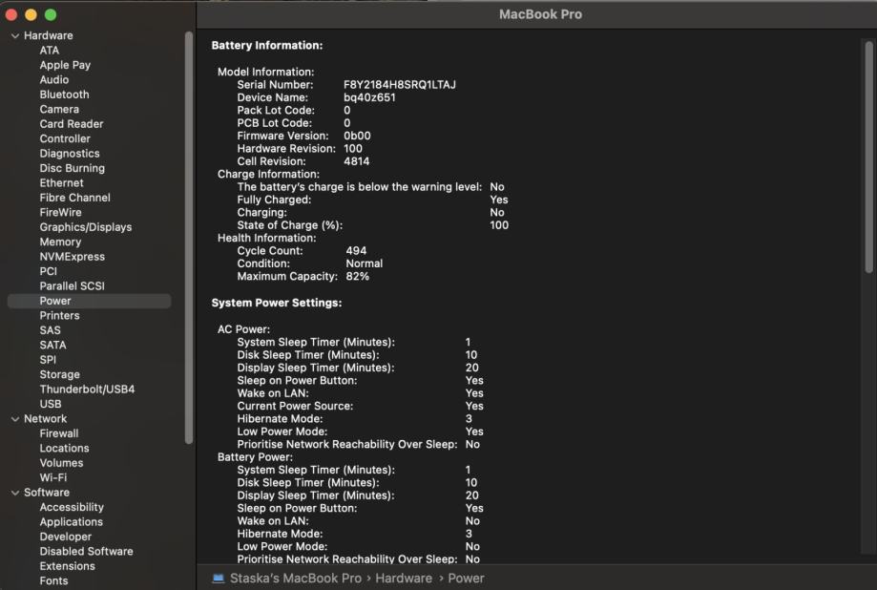Select Audio under Hardware
The width and height of the screenshot is (877, 590).
pos(54,79)
